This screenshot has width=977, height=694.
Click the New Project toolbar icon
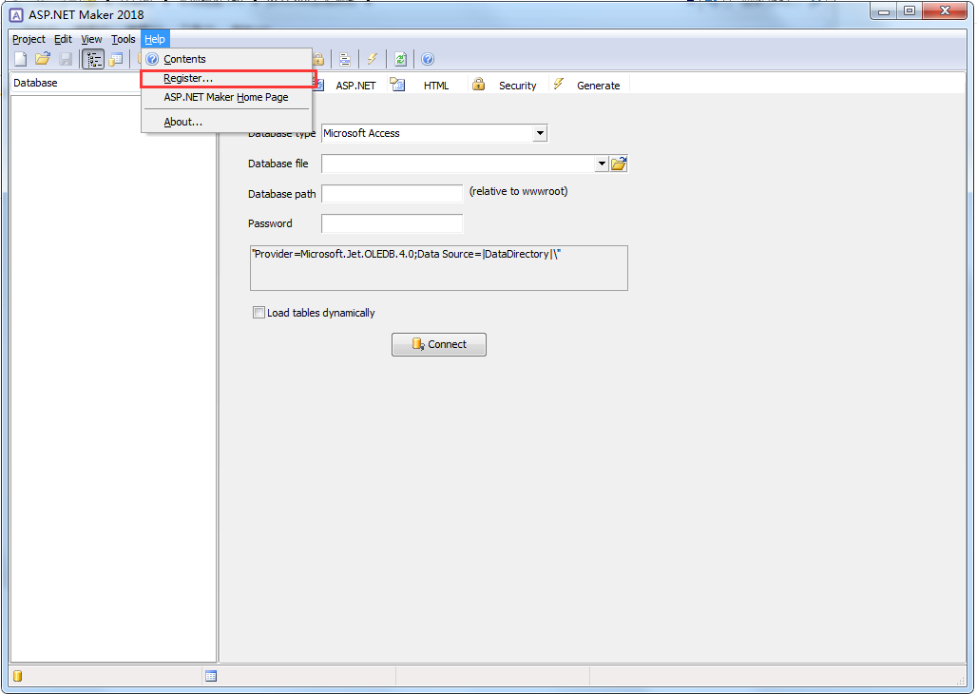pos(21,59)
